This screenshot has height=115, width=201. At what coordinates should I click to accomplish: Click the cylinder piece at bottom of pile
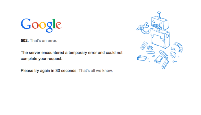[x=165, y=64]
